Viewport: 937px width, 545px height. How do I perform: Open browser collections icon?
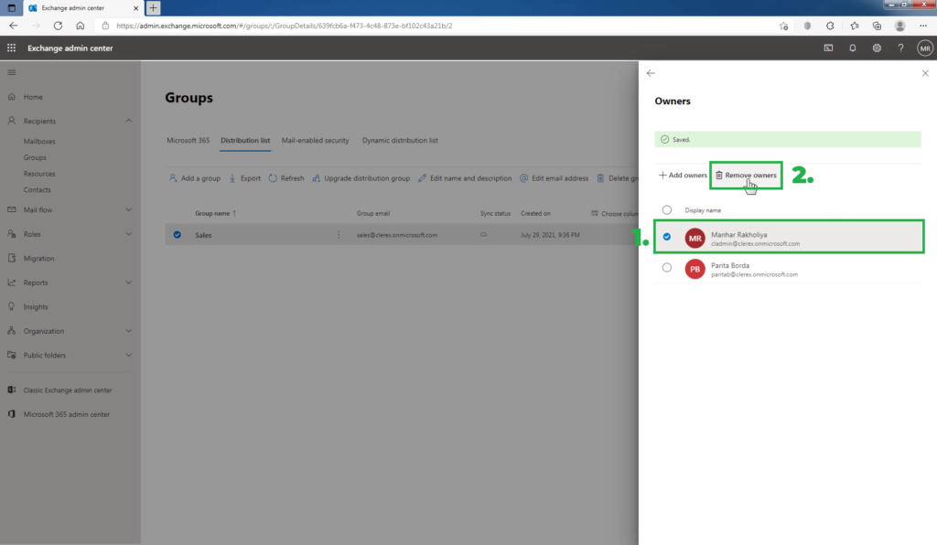click(877, 26)
